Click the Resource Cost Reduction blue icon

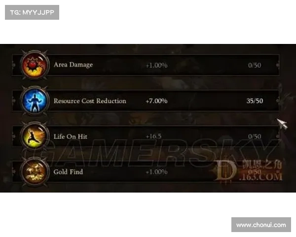35,101
